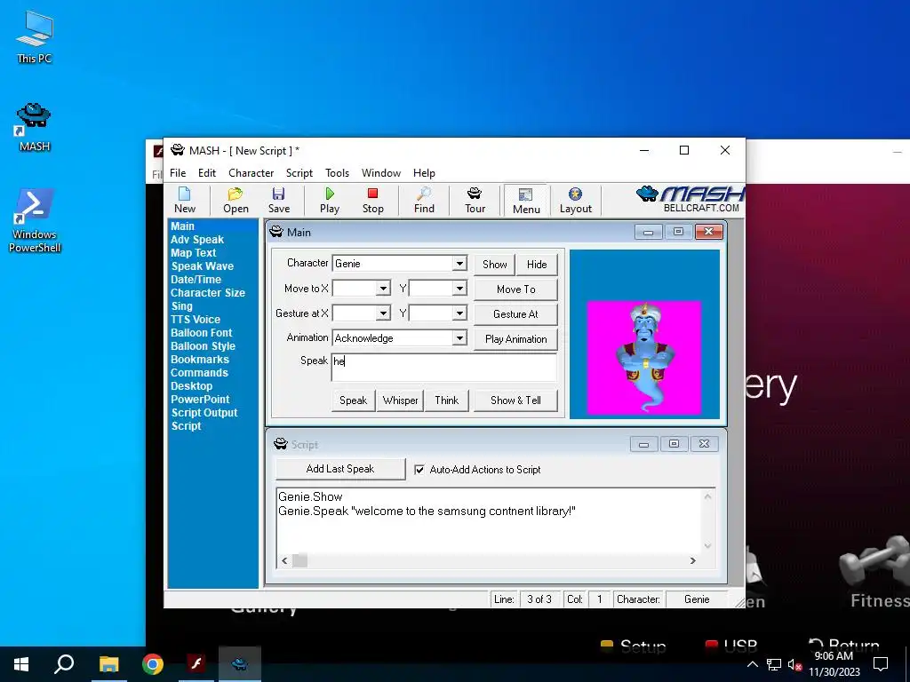
Task: Launch the Tour from the toolbar
Action: 475,200
